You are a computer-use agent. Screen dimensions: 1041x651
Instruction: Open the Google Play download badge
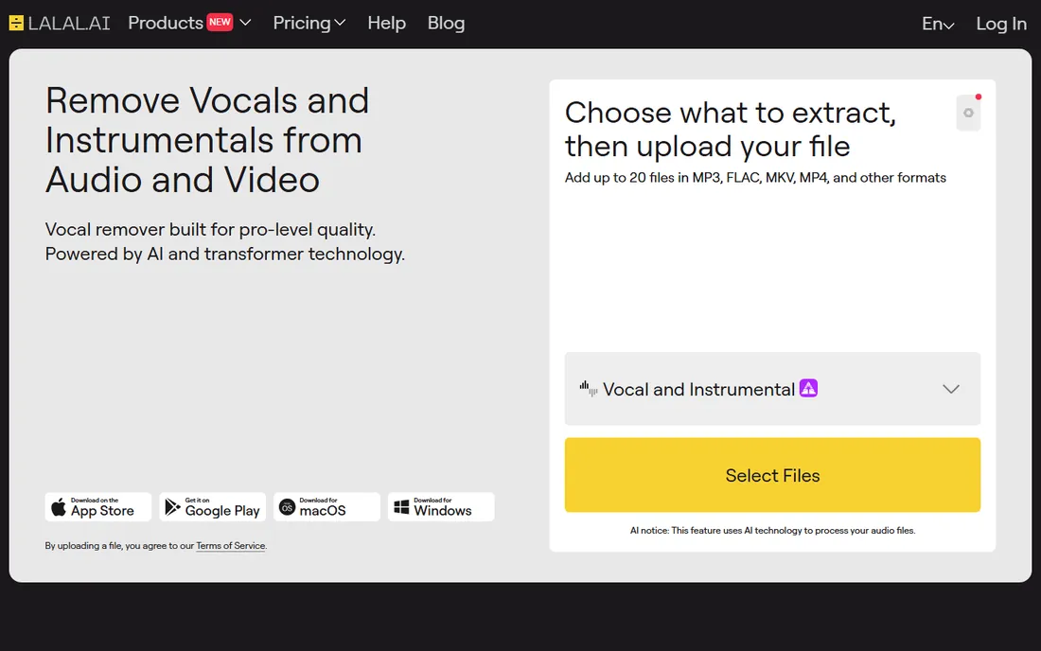pyautogui.click(x=212, y=507)
